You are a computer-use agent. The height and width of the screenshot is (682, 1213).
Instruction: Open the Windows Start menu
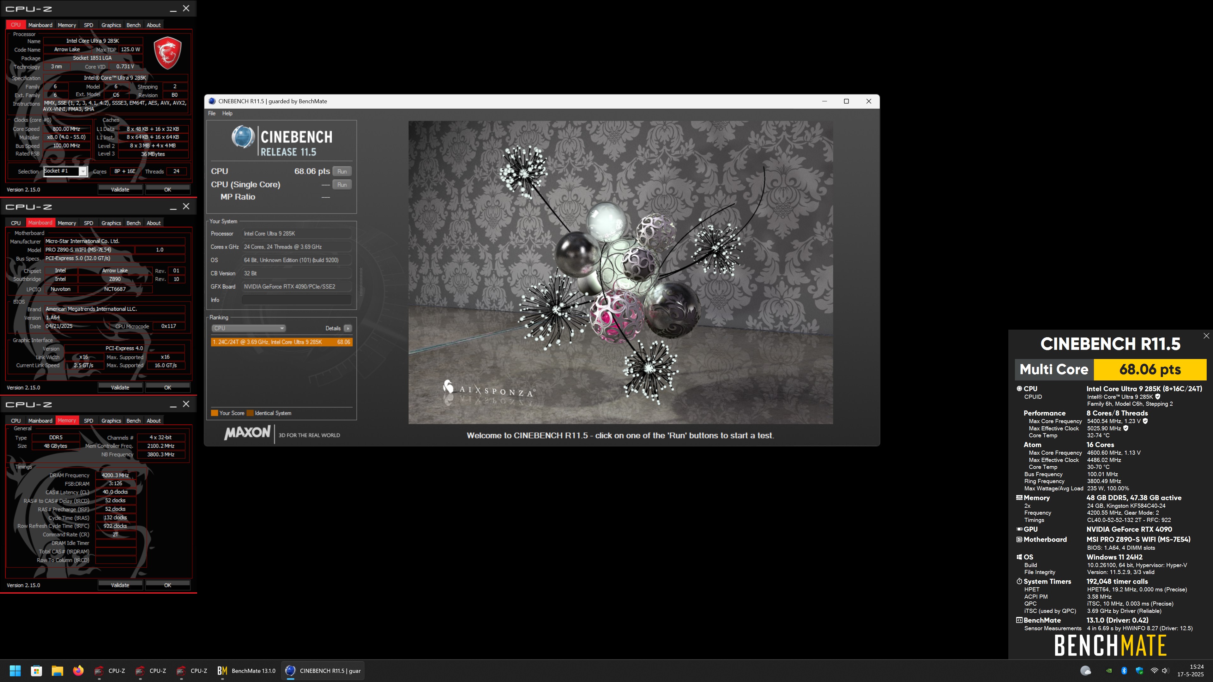coord(15,671)
